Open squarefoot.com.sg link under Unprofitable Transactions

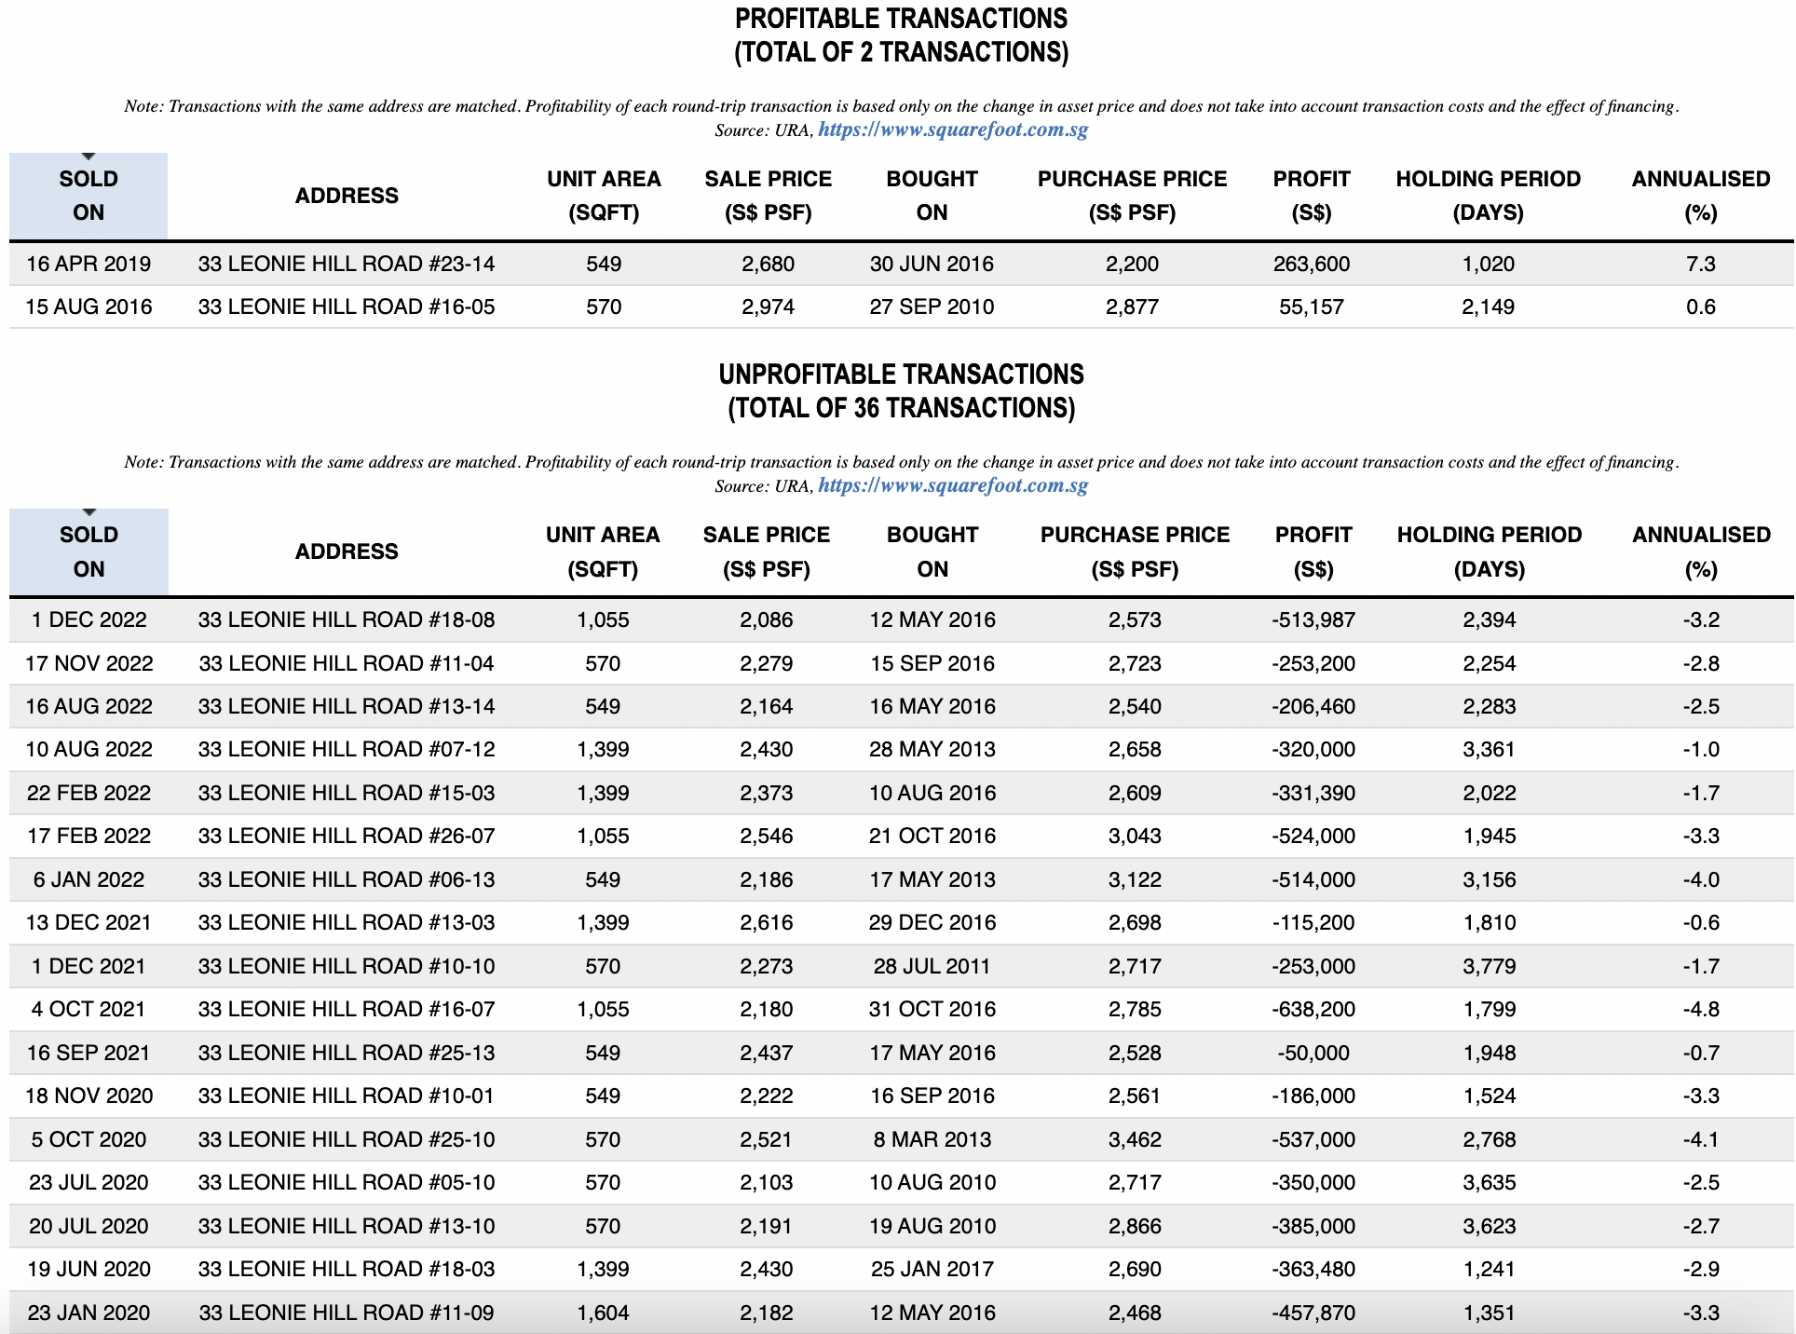click(953, 485)
